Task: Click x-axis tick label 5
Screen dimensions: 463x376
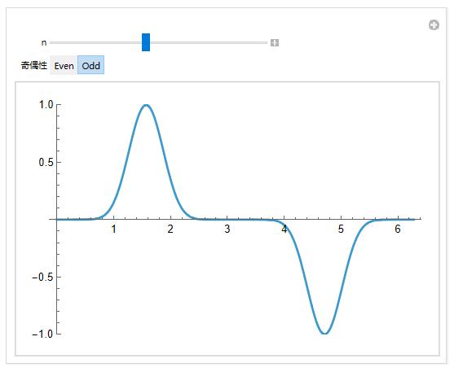Action: coord(341,230)
